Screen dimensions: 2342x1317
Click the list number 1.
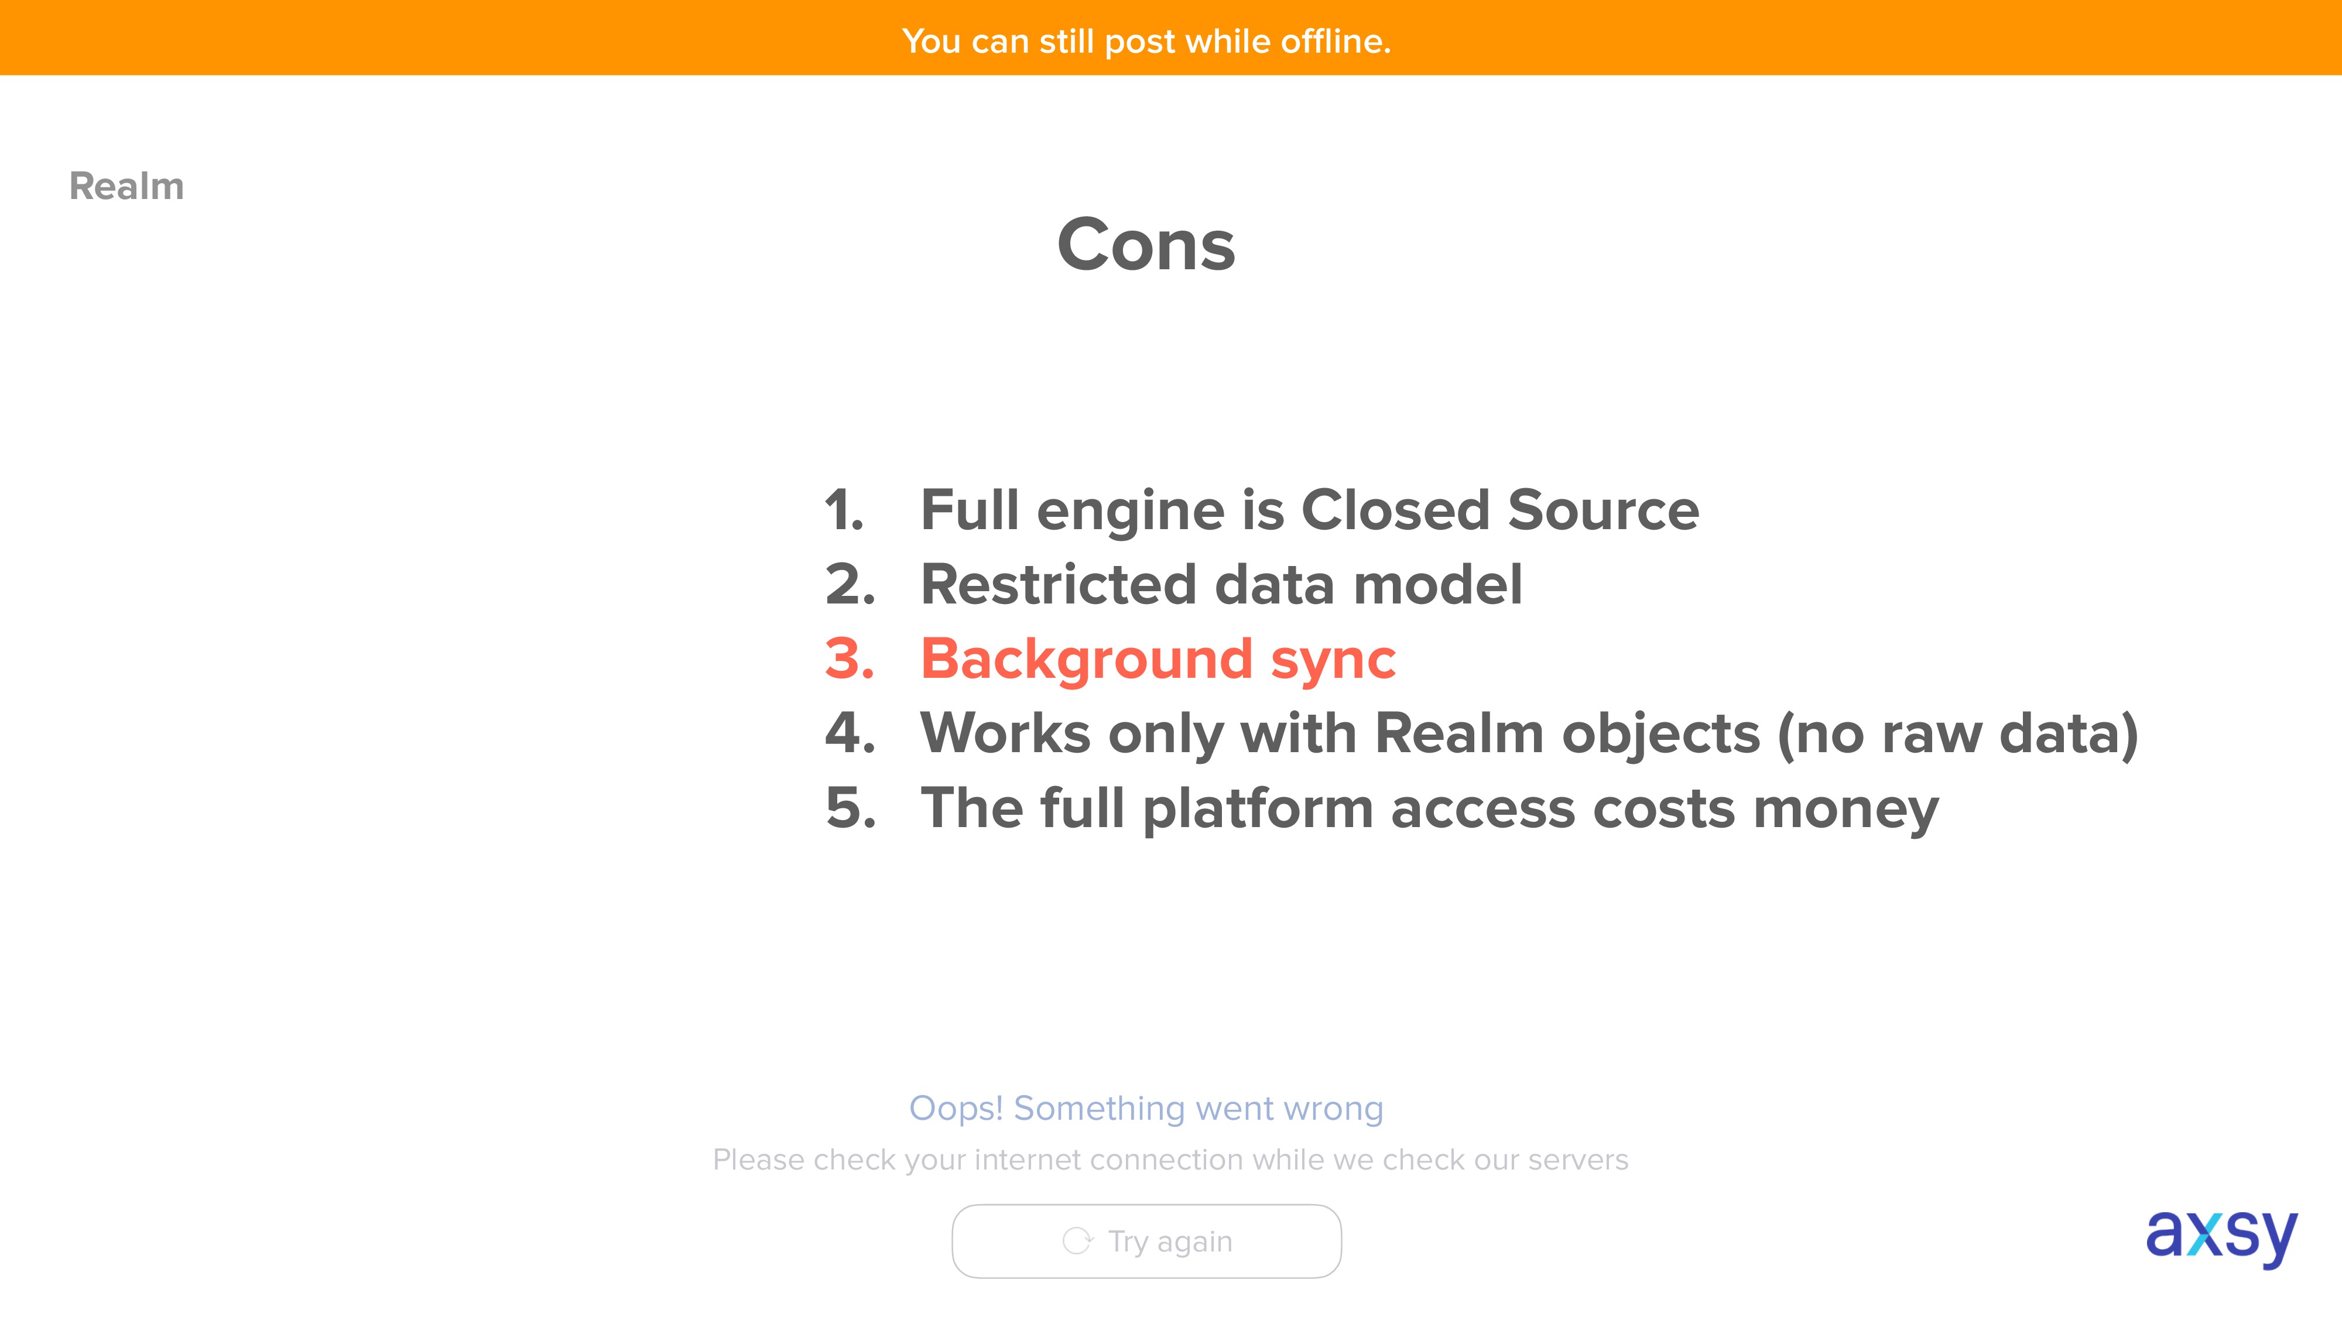845,510
